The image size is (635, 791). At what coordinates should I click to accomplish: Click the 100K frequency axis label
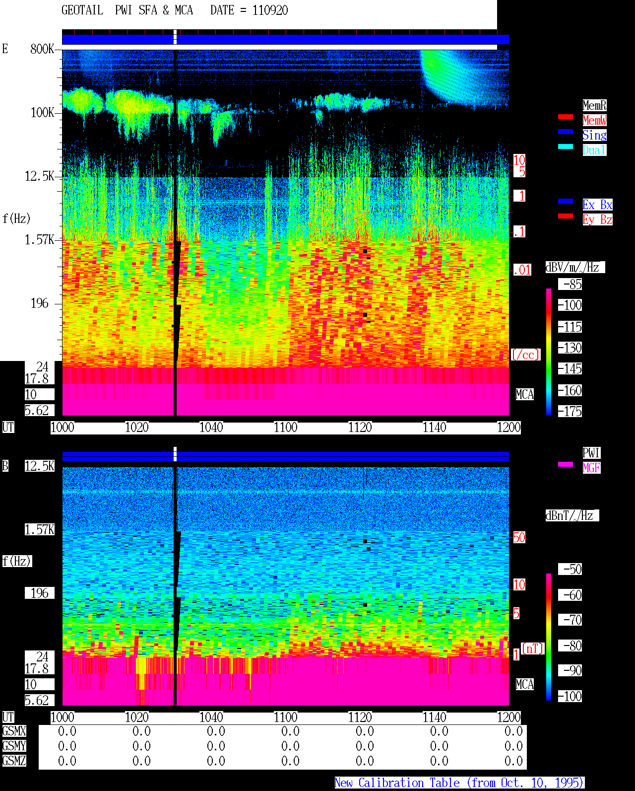[42, 113]
